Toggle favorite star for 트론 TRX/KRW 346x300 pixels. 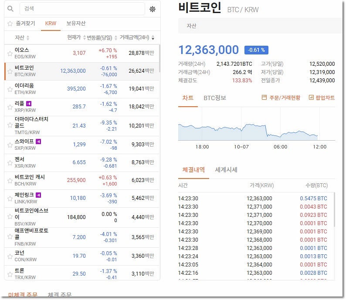[10, 274]
